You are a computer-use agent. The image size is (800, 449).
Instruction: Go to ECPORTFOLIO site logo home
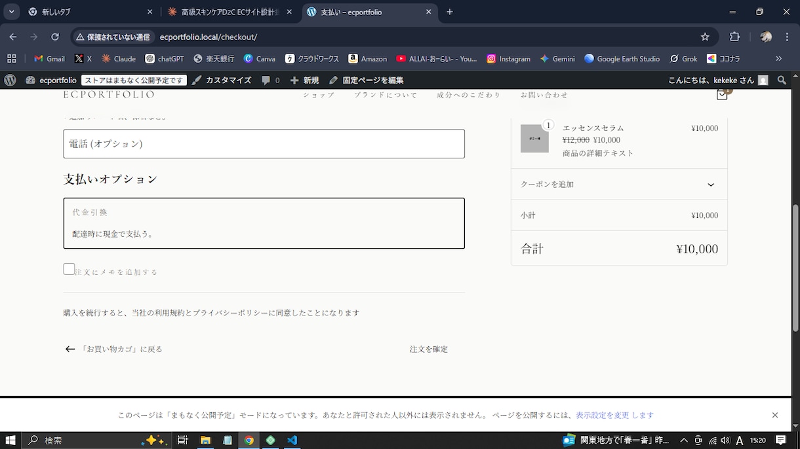(109, 95)
